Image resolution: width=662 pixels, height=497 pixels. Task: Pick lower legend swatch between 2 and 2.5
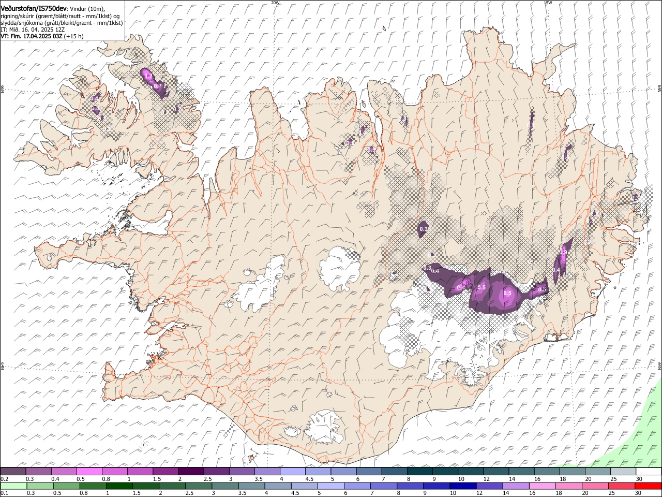pos(172,486)
